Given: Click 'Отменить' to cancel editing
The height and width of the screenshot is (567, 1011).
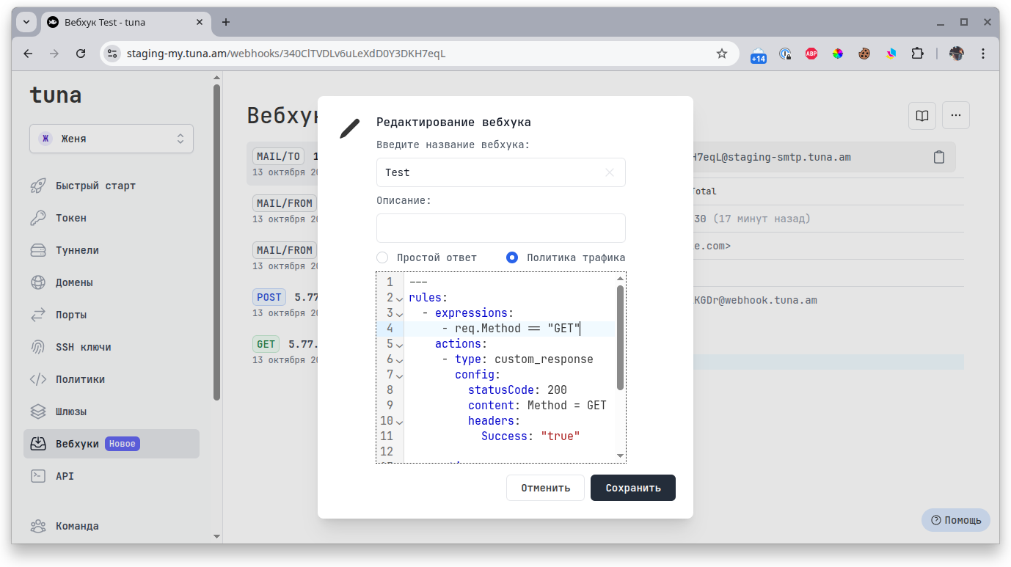Looking at the screenshot, I should pyautogui.click(x=545, y=488).
